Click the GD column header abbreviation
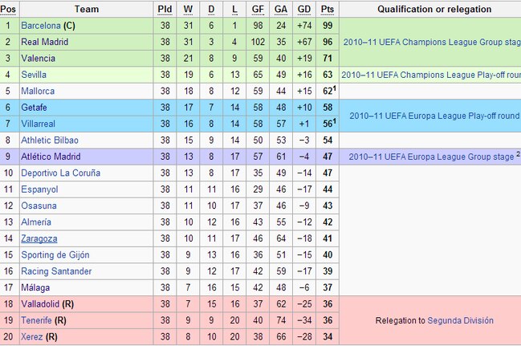 click(304, 10)
